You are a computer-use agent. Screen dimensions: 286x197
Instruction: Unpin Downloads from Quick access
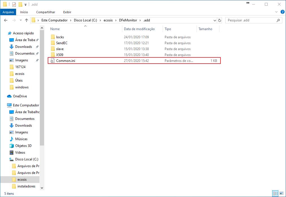[37, 47]
